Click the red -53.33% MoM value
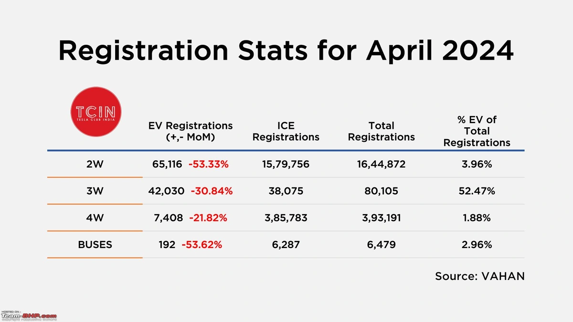Screen dimensions: 573x322 tap(209, 165)
